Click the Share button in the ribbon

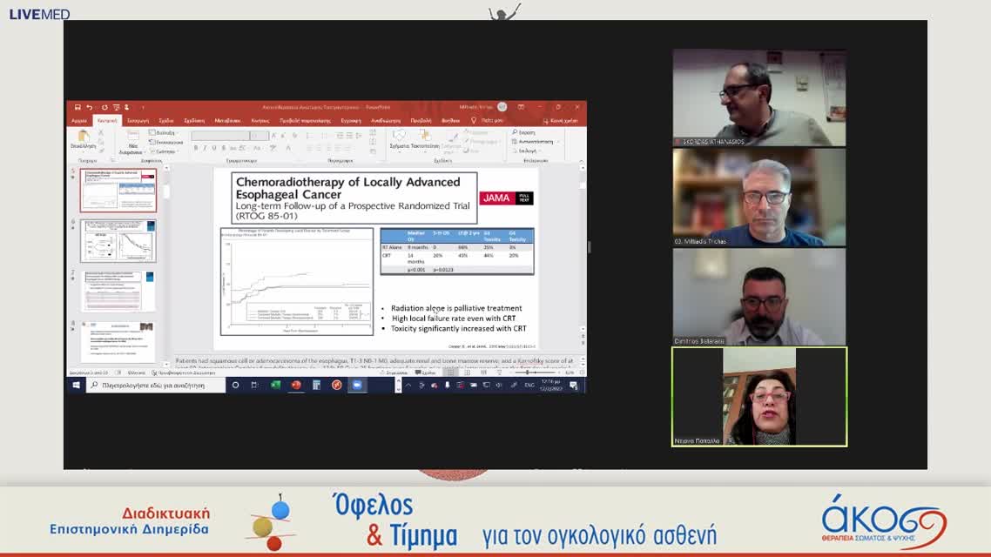coord(561,120)
